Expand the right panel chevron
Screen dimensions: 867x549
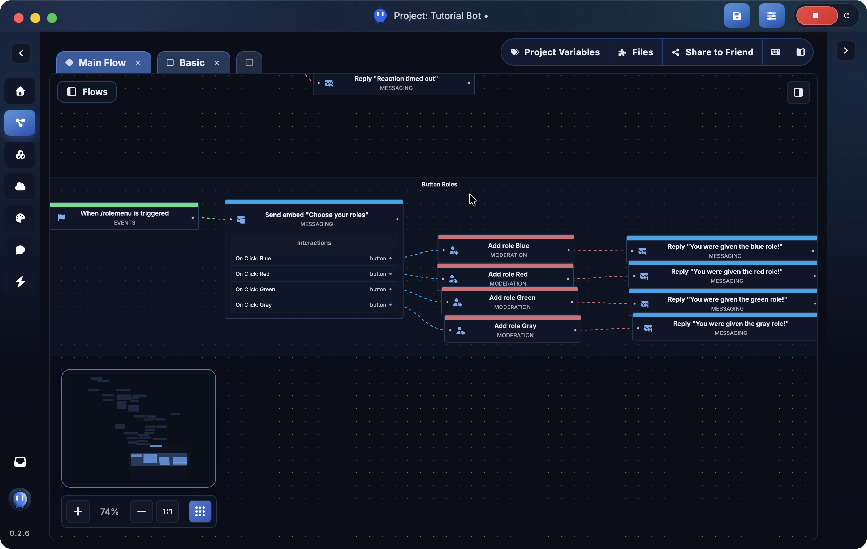pyautogui.click(x=846, y=51)
